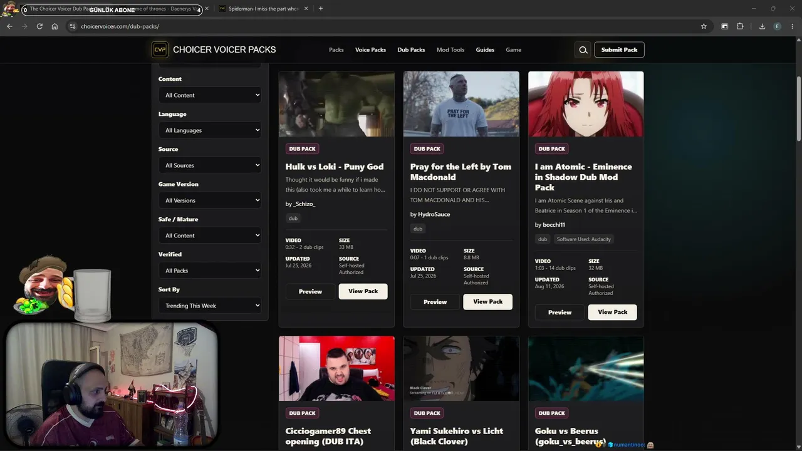Click the CHOICER VOICER PACKS site title
802x451 pixels.
pyautogui.click(x=224, y=50)
